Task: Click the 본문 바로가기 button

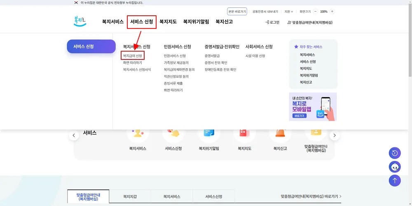Action: click(x=237, y=12)
